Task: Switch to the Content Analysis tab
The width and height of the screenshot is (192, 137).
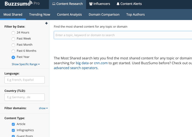Action: (69, 15)
